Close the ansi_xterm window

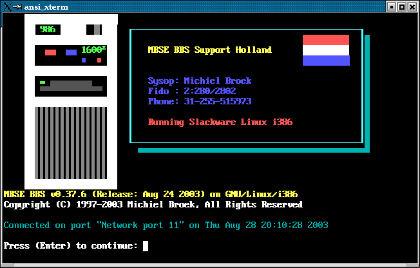412,7
